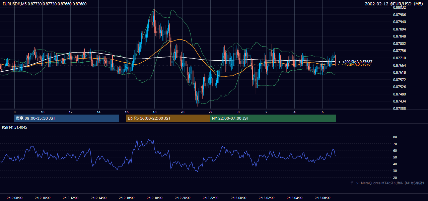The height and width of the screenshot is (201, 428).
Task: Click the 0.87756 price axis label
Action: pos(400,51)
